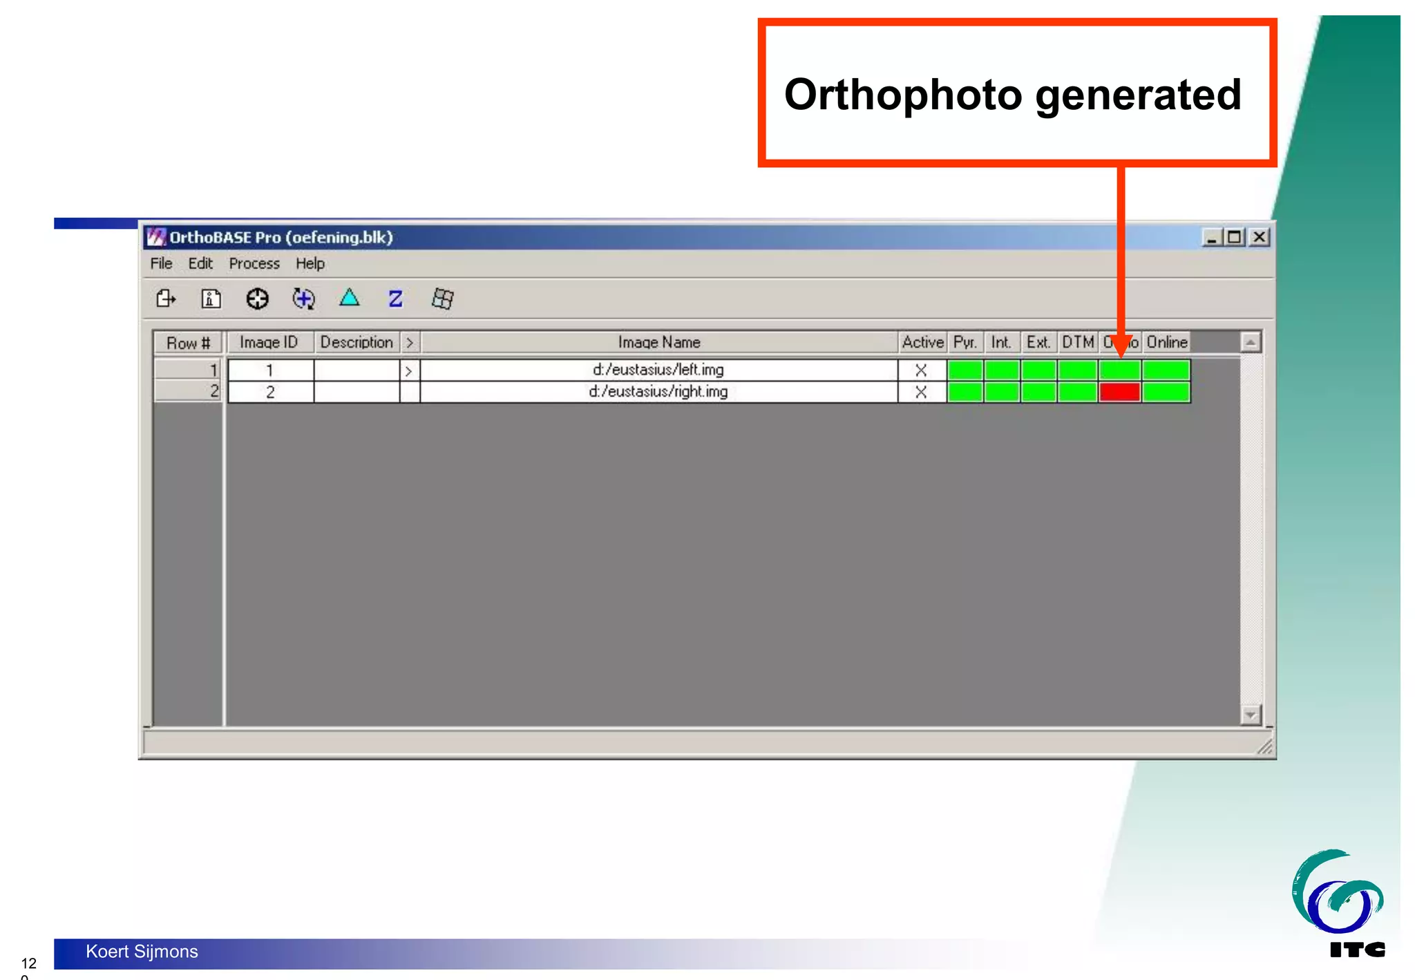Click the red Ortho status cell for right.img
This screenshot has width=1415, height=980.
pyautogui.click(x=1119, y=392)
